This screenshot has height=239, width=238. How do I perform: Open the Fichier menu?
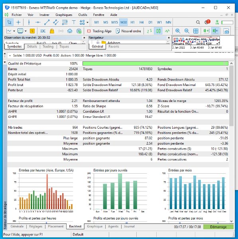17,15
